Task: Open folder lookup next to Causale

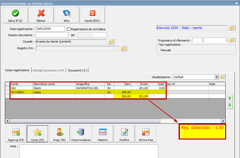Action: 111,42
